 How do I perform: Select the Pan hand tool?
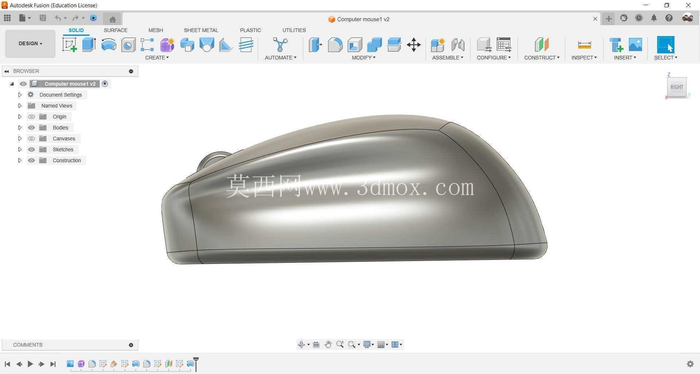point(328,344)
